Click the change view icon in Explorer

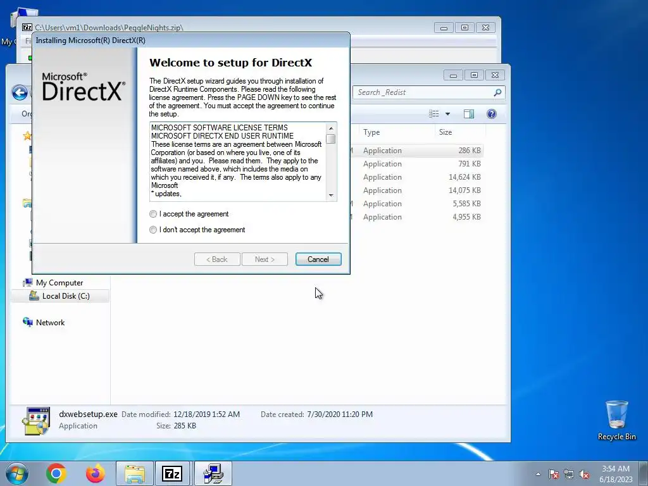[x=434, y=114]
